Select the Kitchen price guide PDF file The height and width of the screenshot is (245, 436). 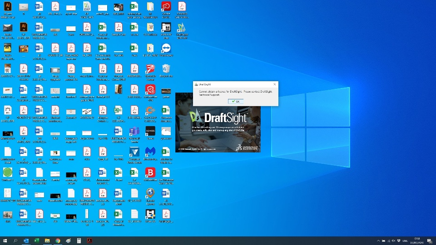tap(87, 93)
